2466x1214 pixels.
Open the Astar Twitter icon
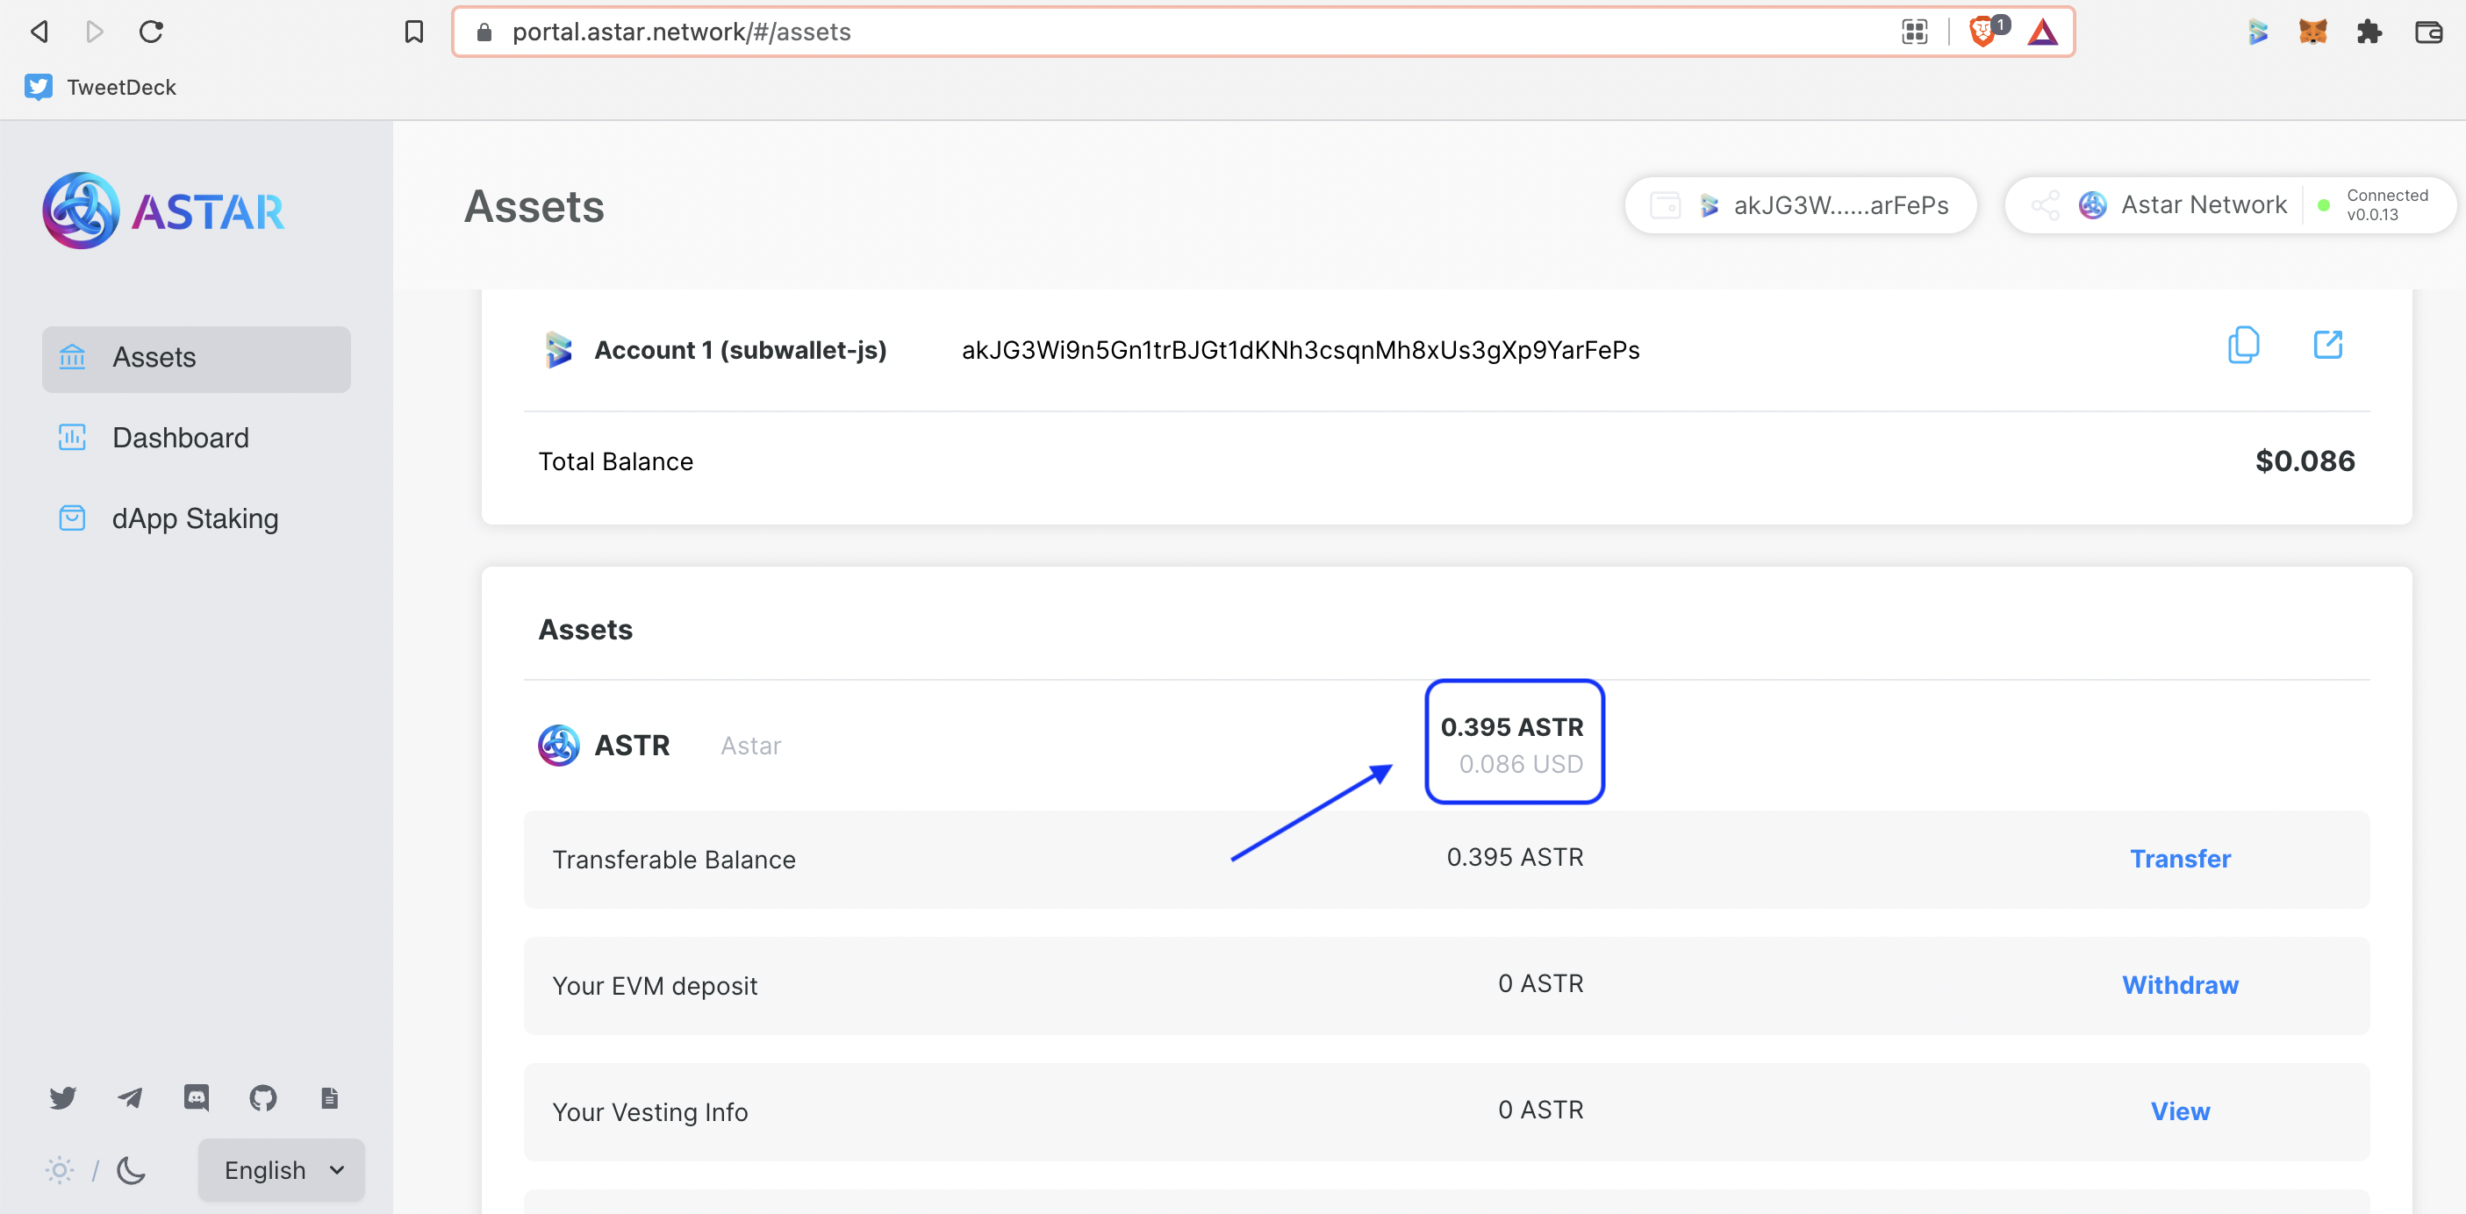[63, 1097]
